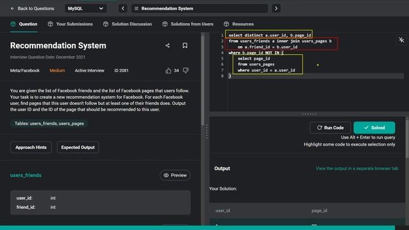Click the Meta/Facebook company label
The height and width of the screenshot is (230, 409).
25,71
